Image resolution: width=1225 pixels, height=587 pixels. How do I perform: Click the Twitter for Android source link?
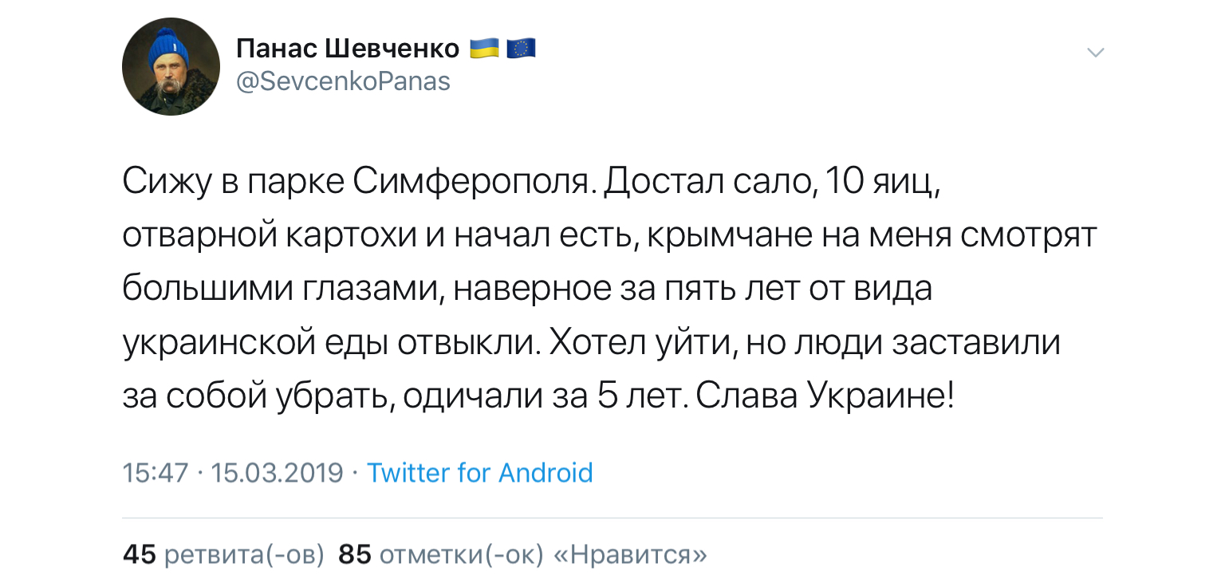click(x=479, y=473)
